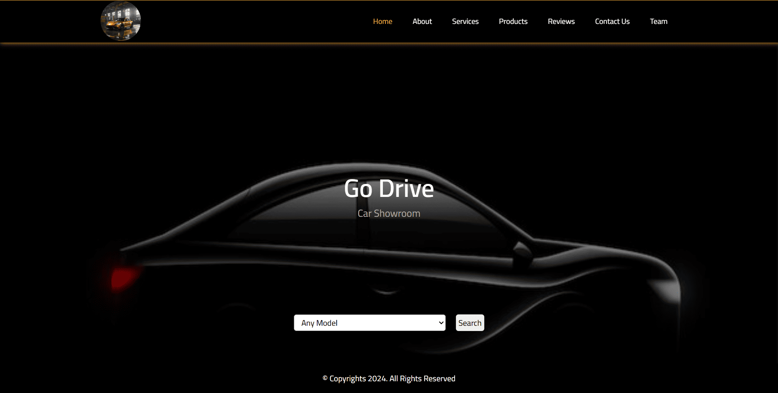Click the dropdown chevron arrow
778x393 pixels.
coord(440,323)
